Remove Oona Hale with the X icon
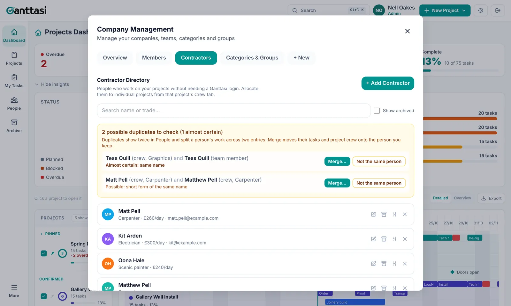Image resolution: width=511 pixels, height=306 pixels. (405, 264)
